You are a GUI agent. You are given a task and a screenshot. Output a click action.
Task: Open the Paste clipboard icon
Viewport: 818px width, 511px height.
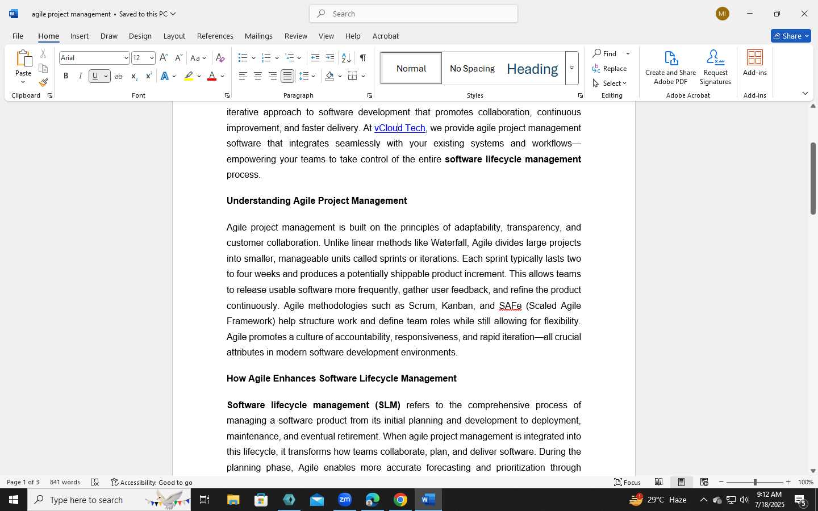pyautogui.click(x=23, y=58)
